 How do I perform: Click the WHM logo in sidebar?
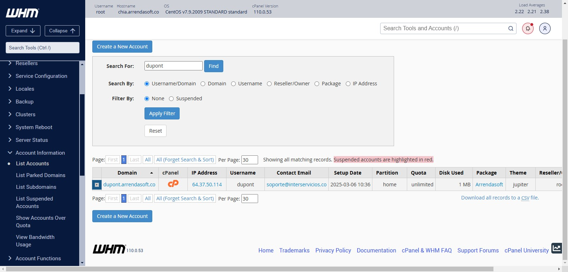(22, 13)
